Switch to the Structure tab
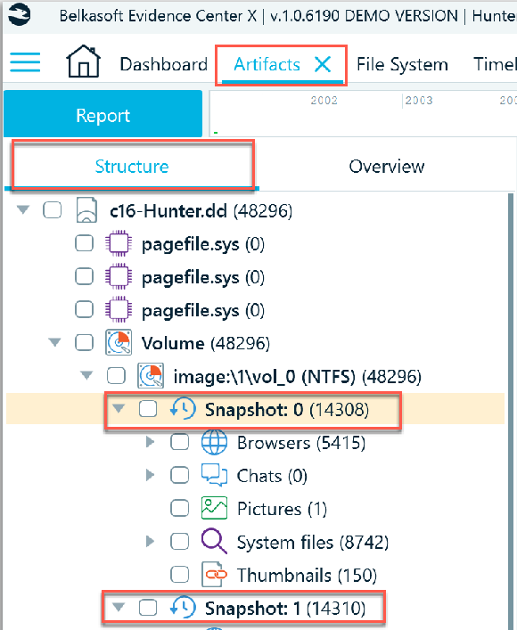Screen dimensions: 517x630 pyautogui.click(x=132, y=167)
